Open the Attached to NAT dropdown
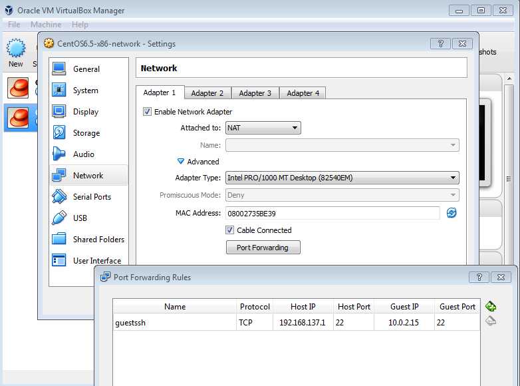This screenshot has width=520, height=386. (263, 128)
